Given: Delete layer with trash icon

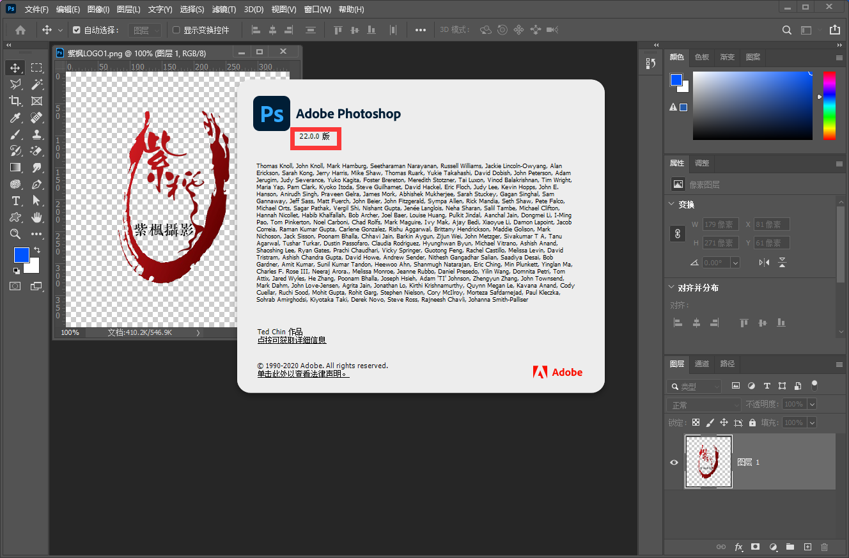Looking at the screenshot, I should click(825, 547).
